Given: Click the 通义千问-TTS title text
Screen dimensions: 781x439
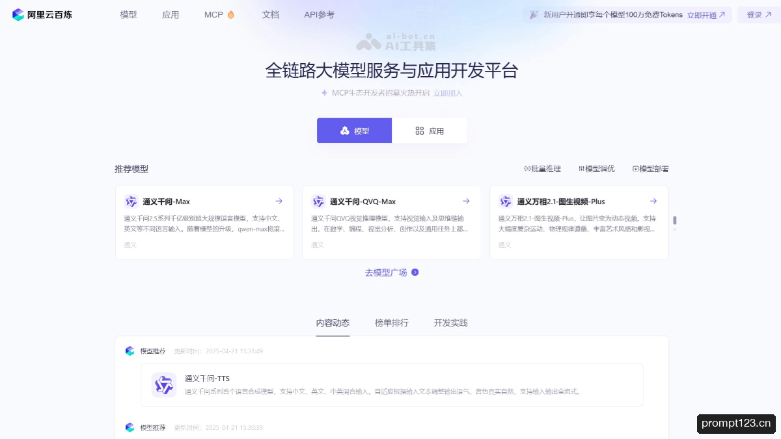Looking at the screenshot, I should coord(207,379).
